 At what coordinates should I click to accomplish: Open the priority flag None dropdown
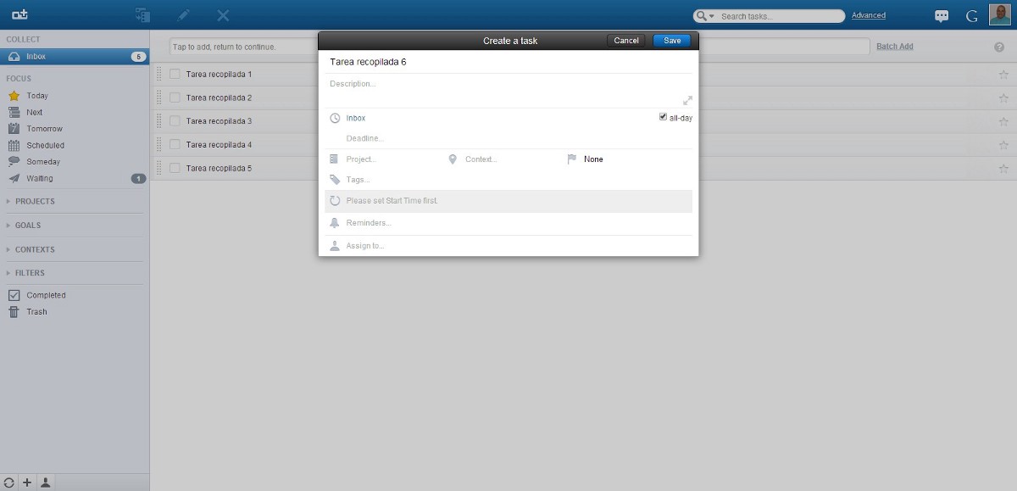tap(592, 159)
